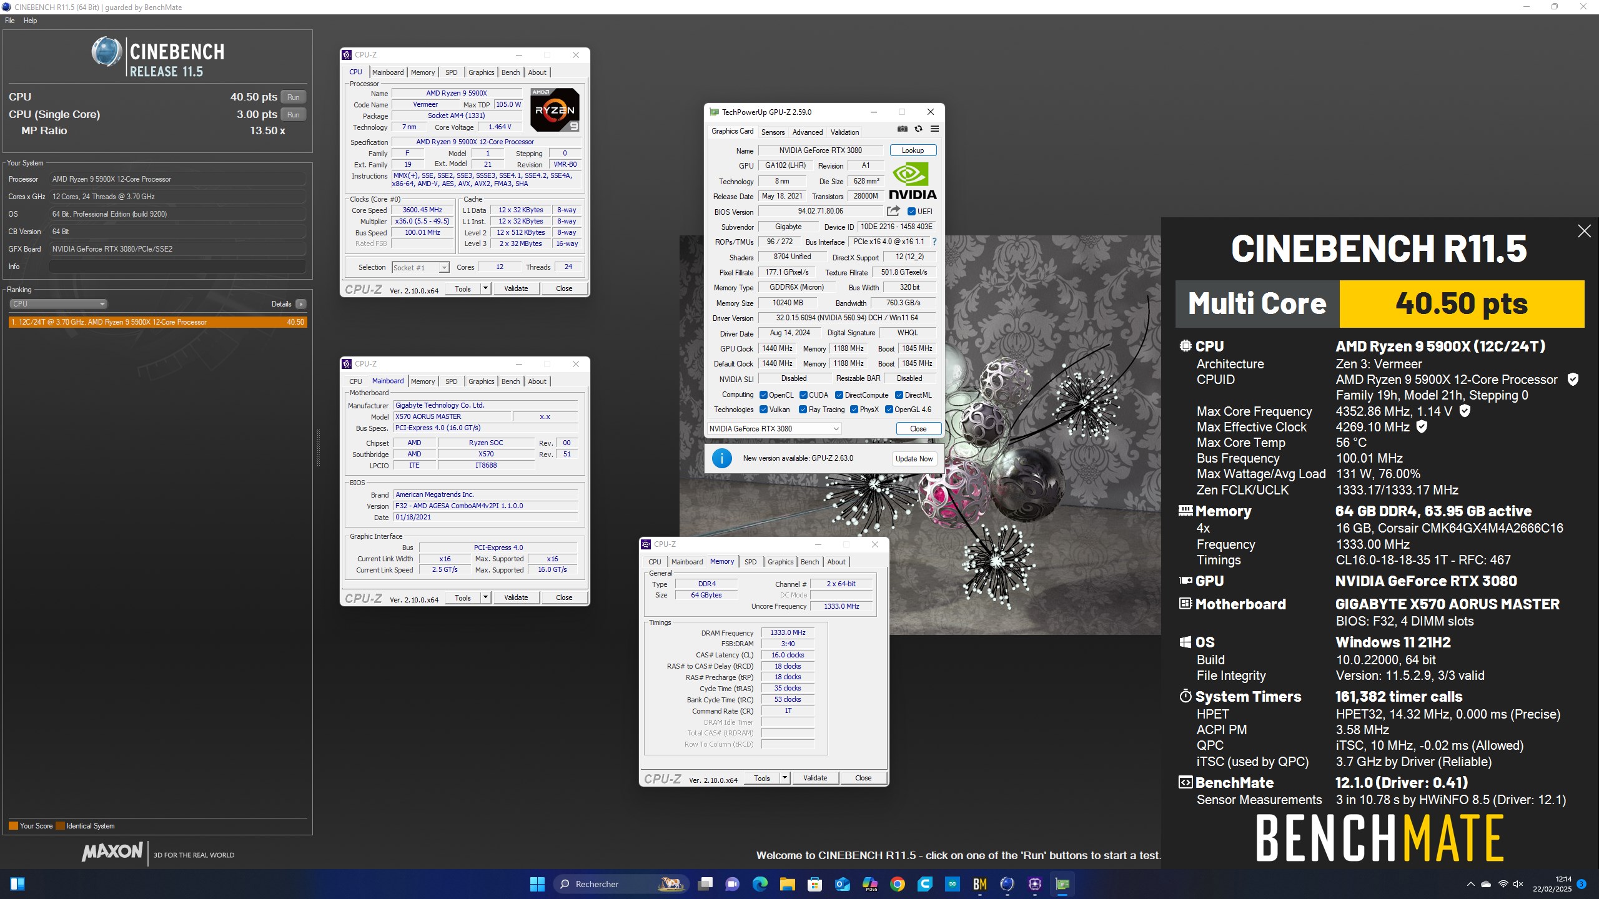
Task: Switch to the GPU-Z Sensors tab
Action: coord(773,132)
